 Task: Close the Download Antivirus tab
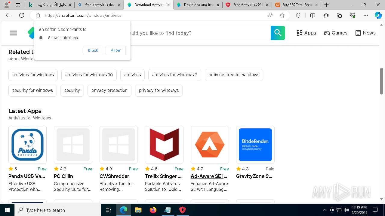[168, 5]
